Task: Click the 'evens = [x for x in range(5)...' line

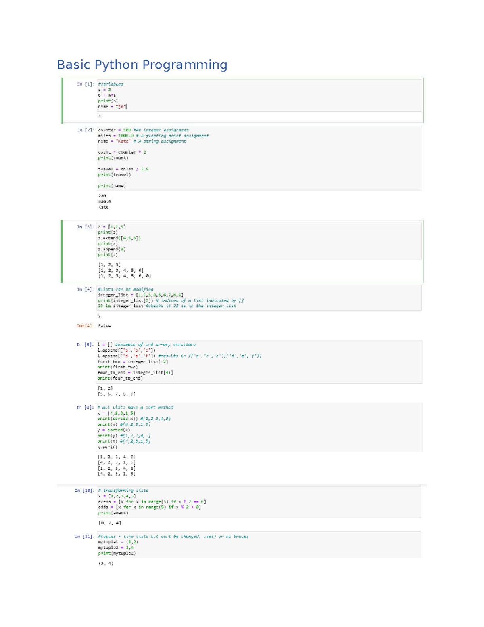Action: click(152, 501)
